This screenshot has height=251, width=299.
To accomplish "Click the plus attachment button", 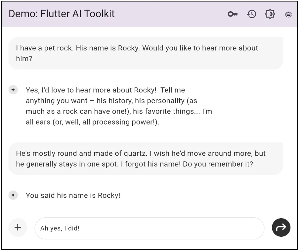I will [18, 227].
